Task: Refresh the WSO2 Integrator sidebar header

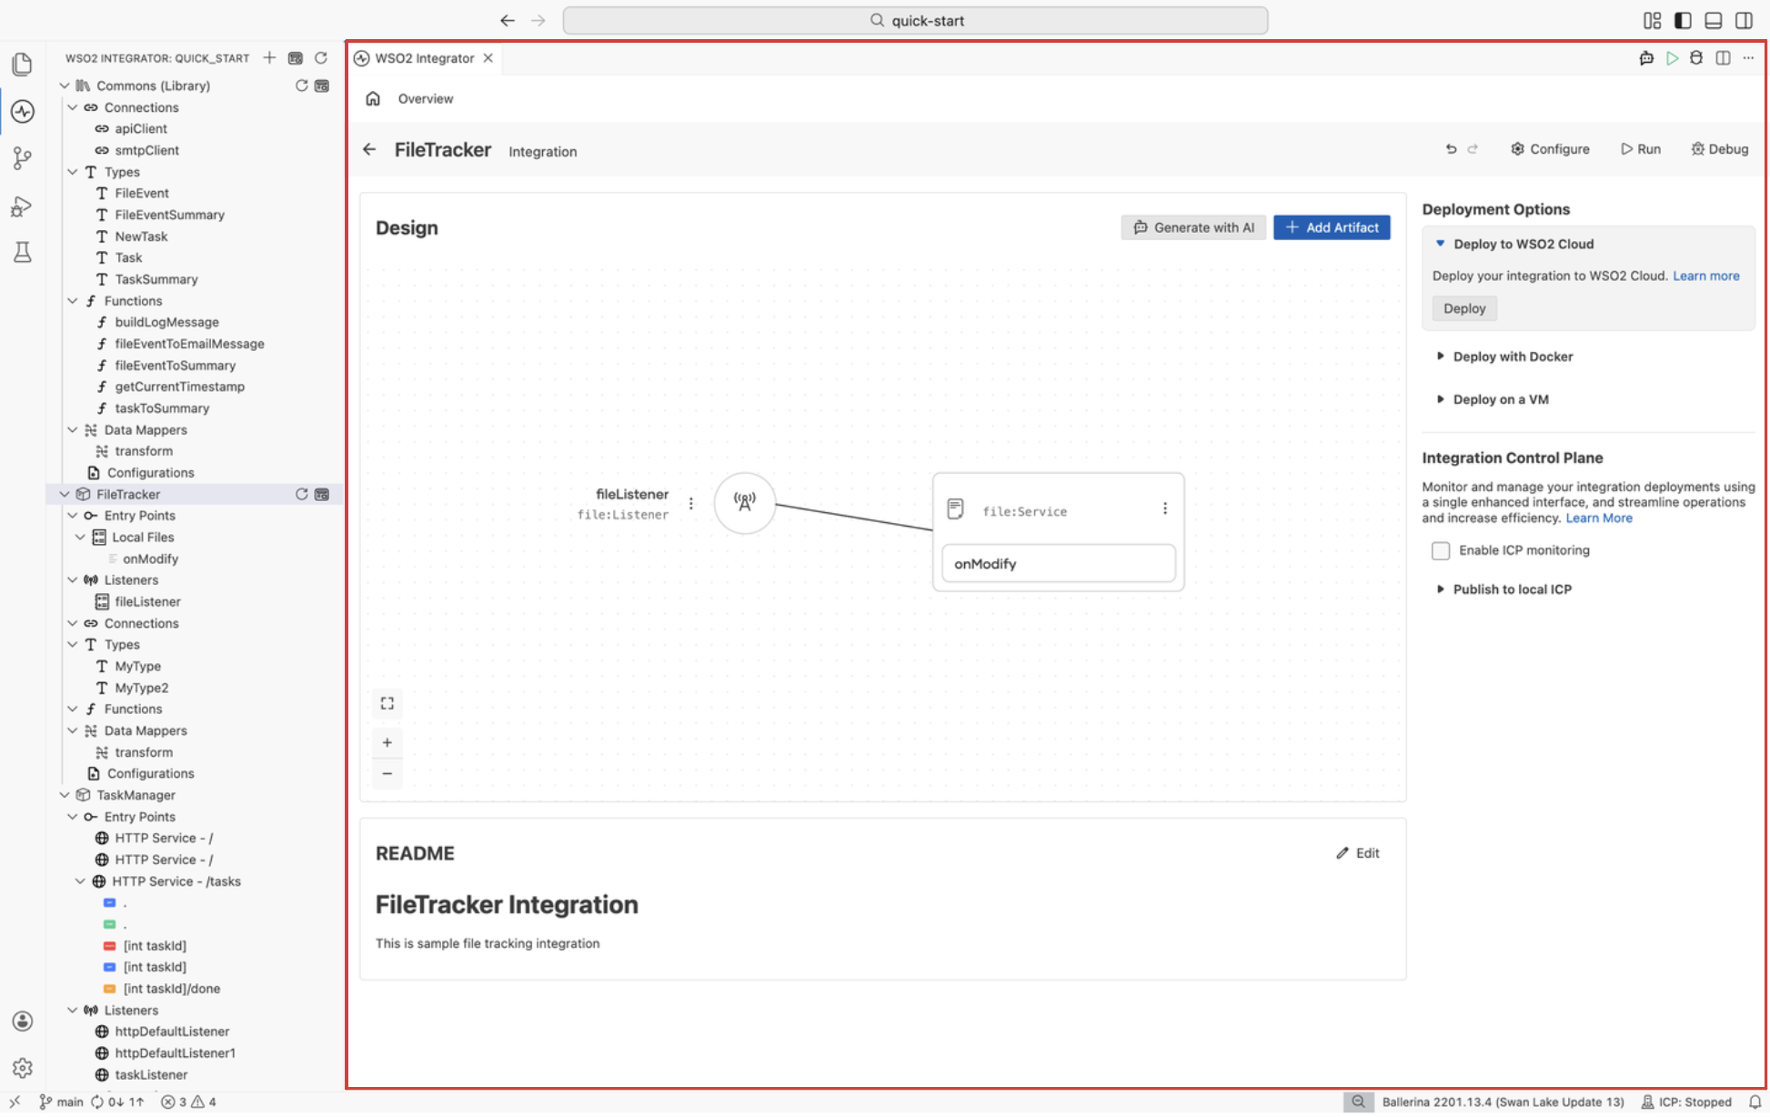Action: point(321,57)
